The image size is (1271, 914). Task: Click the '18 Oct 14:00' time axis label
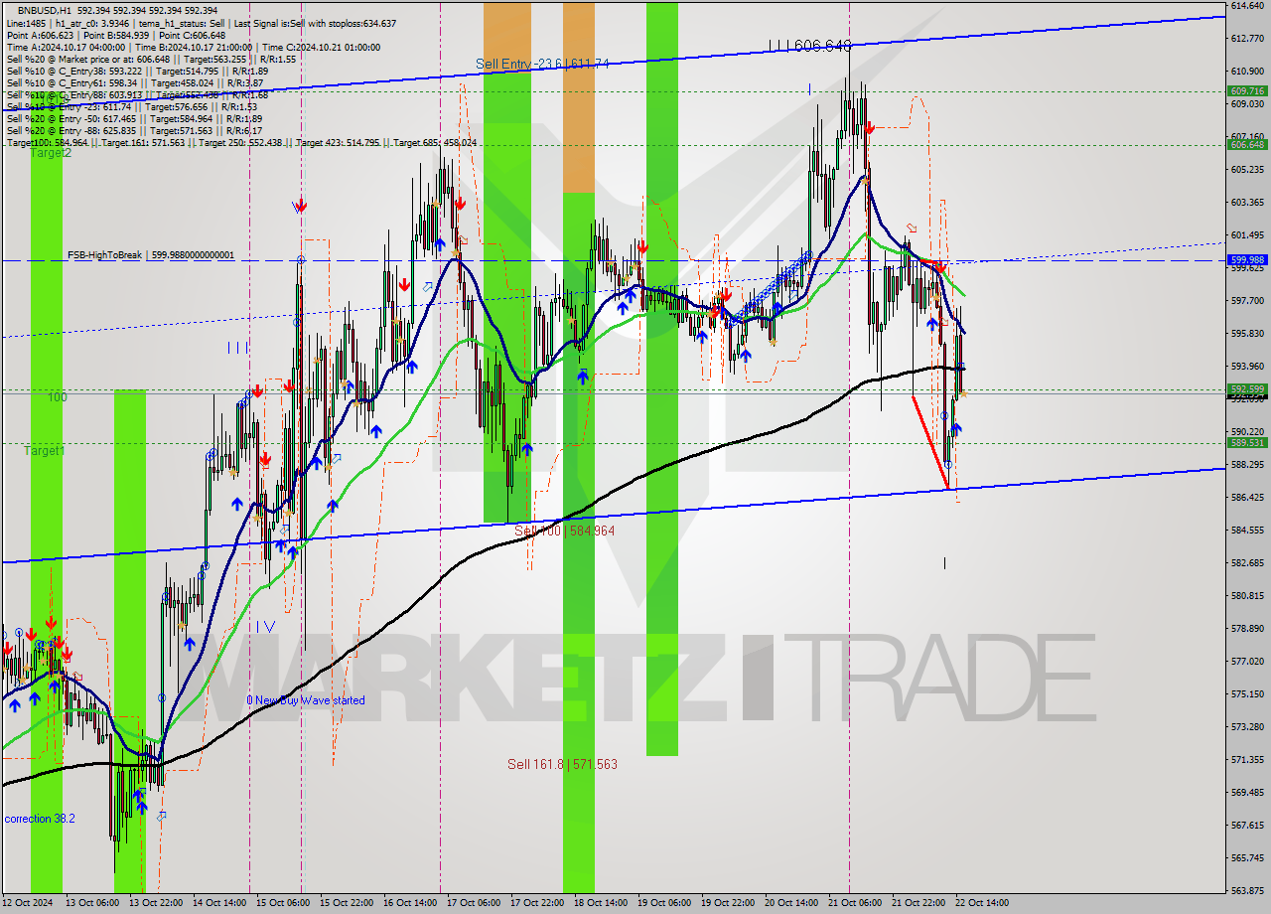601,903
